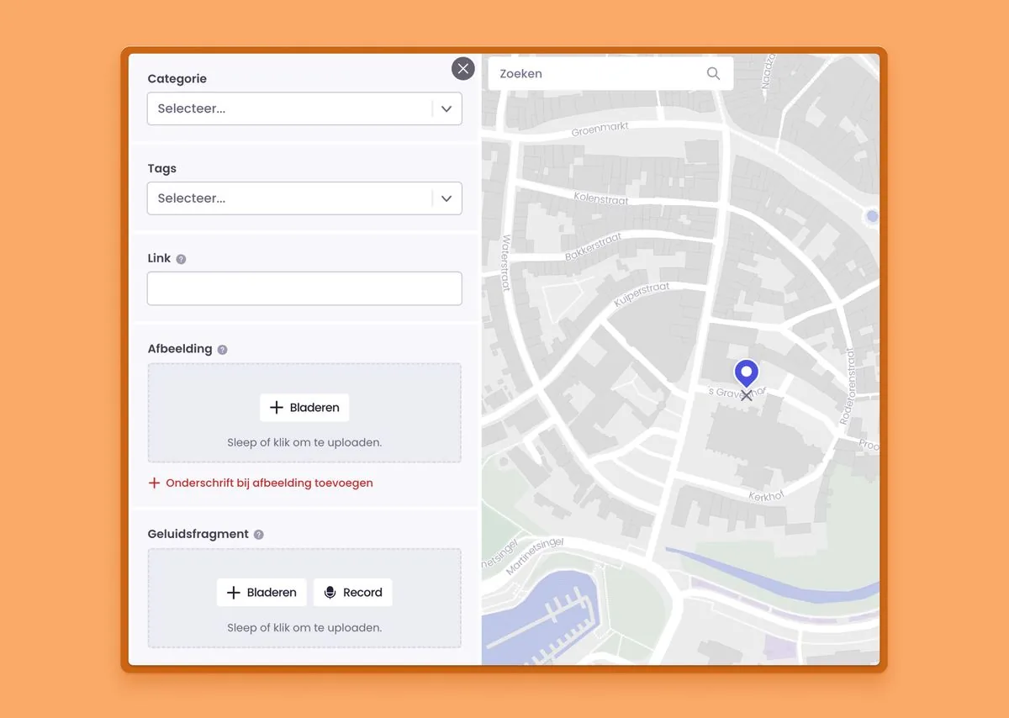Open the Categorie dropdown

coord(304,108)
